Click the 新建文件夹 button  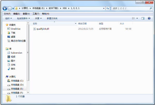point(52,18)
